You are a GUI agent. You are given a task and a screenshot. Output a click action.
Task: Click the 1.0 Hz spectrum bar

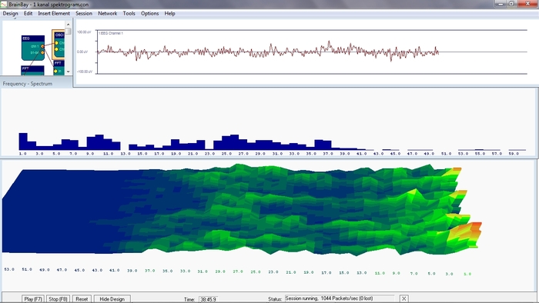pos(23,142)
